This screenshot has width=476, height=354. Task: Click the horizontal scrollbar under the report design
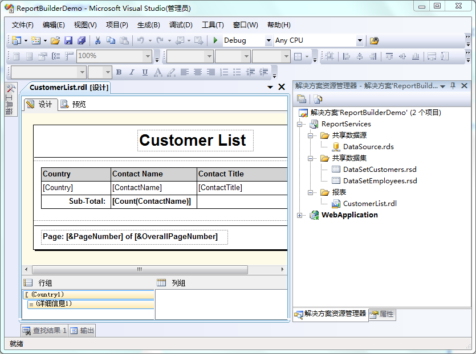(140, 270)
